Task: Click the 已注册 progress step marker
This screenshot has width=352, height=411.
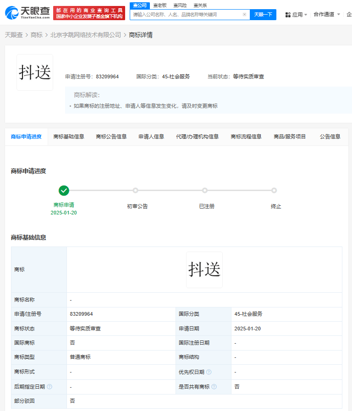Action: tap(205, 191)
